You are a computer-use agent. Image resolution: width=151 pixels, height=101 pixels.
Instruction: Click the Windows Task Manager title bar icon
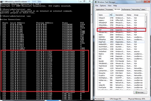click(96, 2)
